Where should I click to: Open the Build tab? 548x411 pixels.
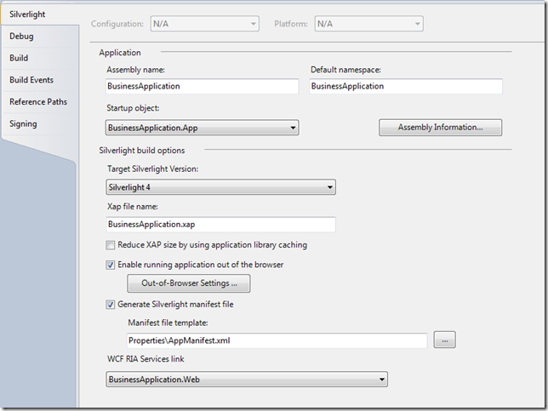19,58
